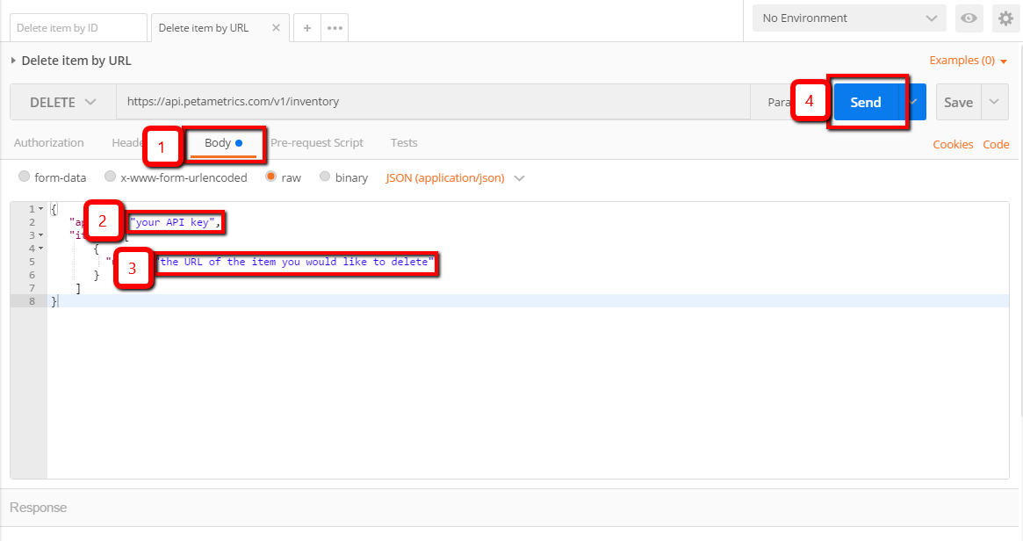Open the Code link
Screen dimensions: 1023x541
[996, 144]
